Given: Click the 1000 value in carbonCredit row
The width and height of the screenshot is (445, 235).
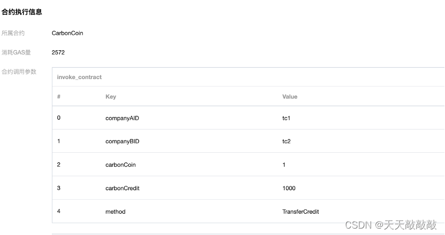Looking at the screenshot, I should [289, 188].
